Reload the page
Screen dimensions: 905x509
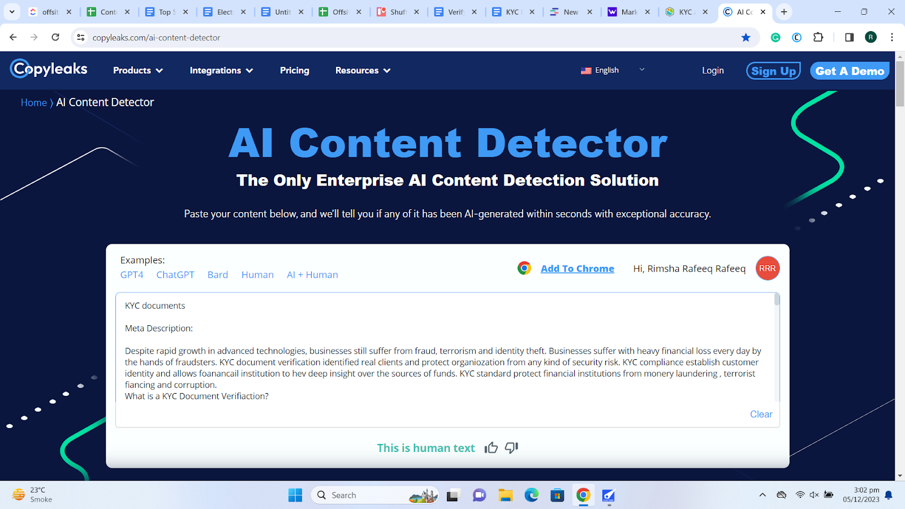click(55, 37)
